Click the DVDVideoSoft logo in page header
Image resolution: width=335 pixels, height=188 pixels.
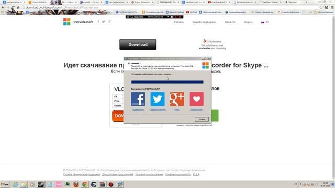click(78, 22)
